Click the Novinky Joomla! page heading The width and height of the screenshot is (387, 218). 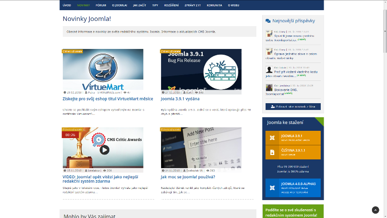pyautogui.click(x=87, y=19)
